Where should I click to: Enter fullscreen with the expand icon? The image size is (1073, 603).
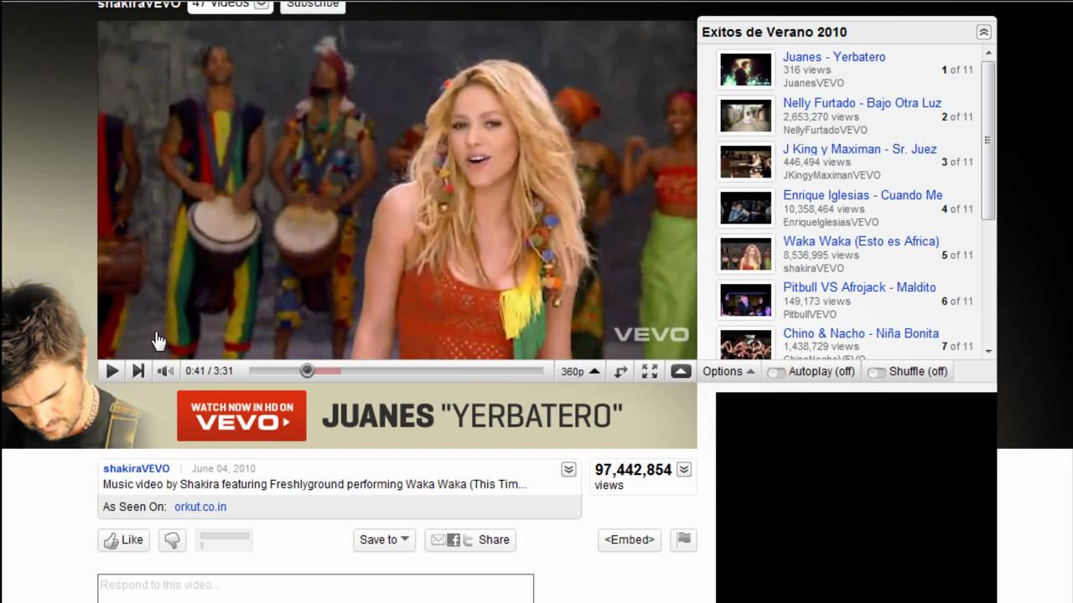point(650,371)
